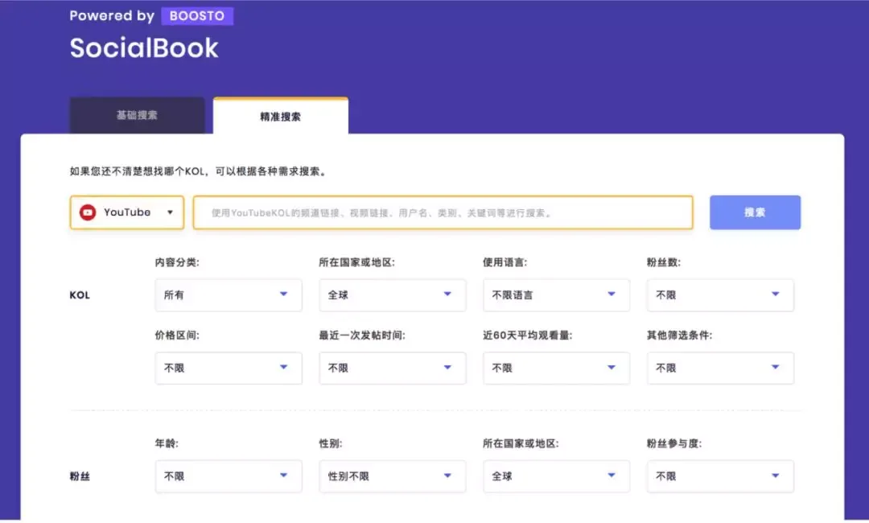Open the 近60天平均观看量 dropdown

click(557, 368)
